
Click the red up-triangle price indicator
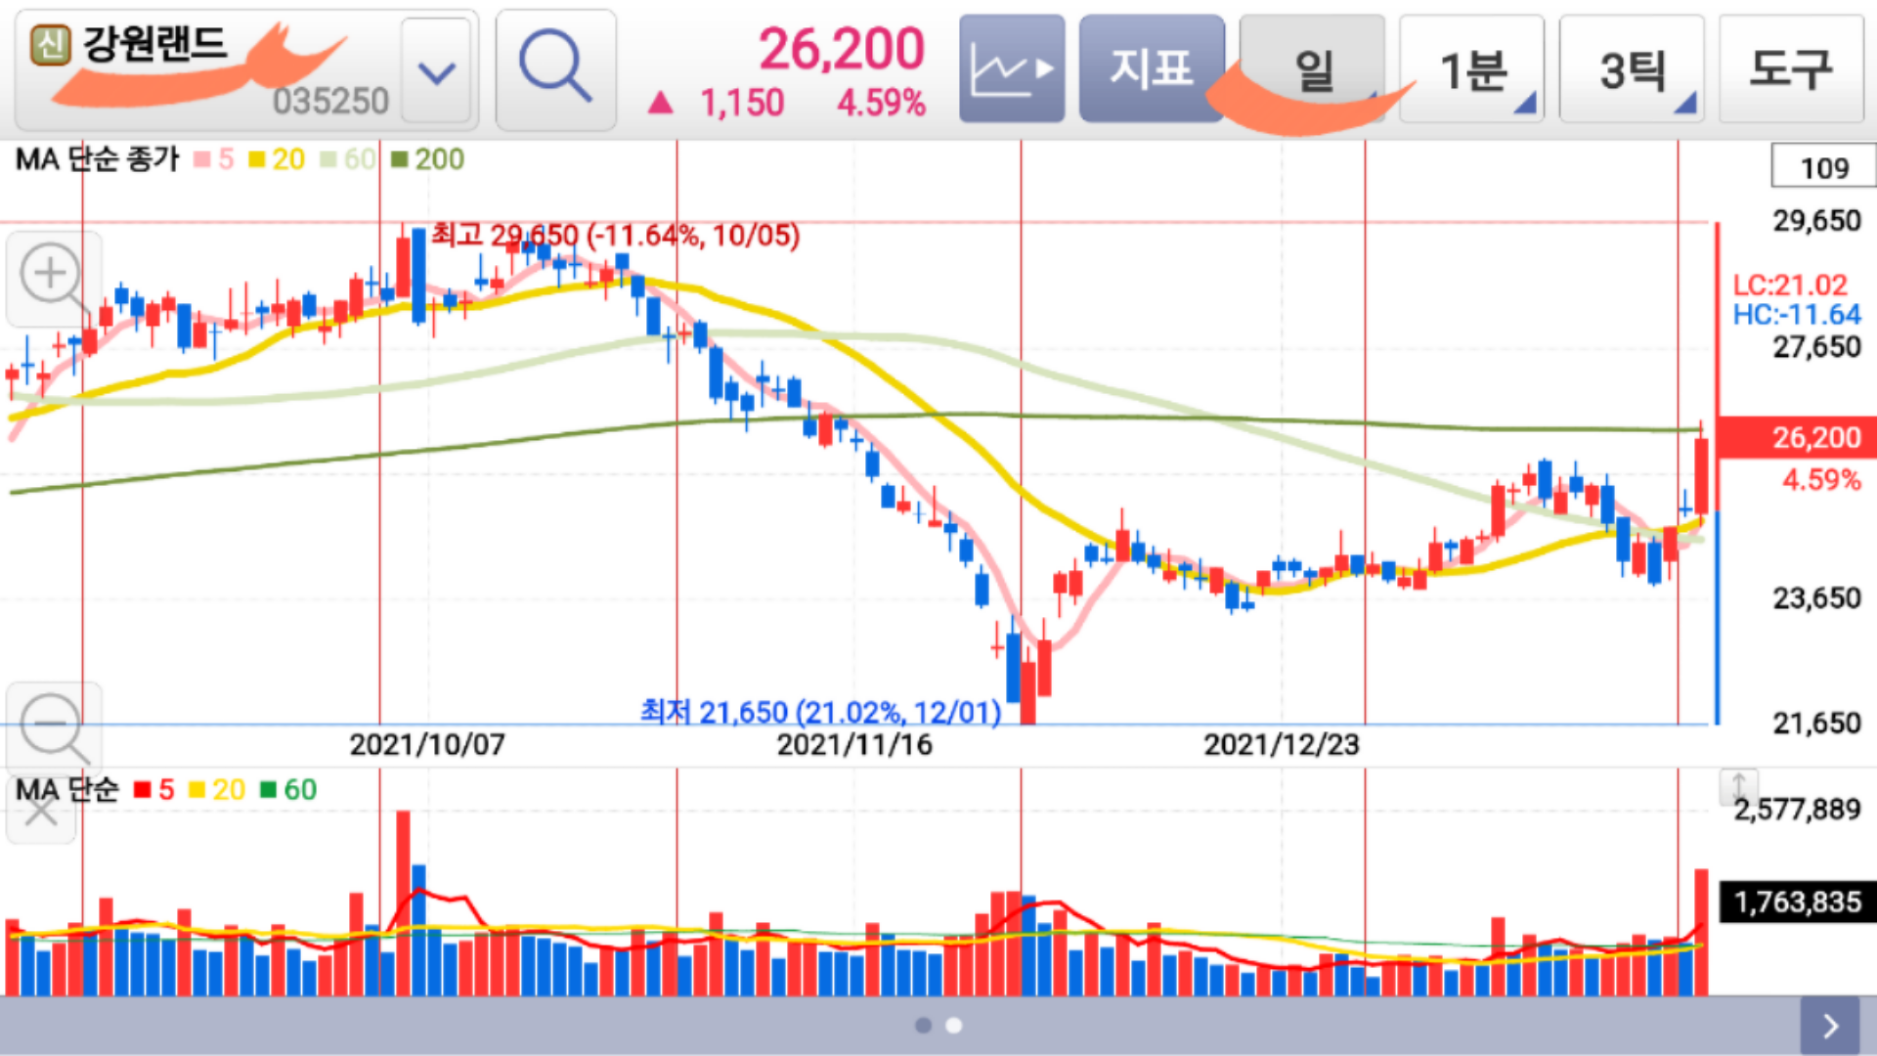661,102
